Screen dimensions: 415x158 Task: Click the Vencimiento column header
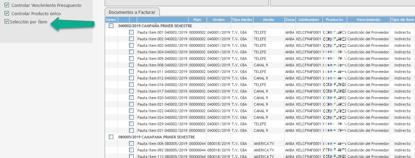(368, 20)
